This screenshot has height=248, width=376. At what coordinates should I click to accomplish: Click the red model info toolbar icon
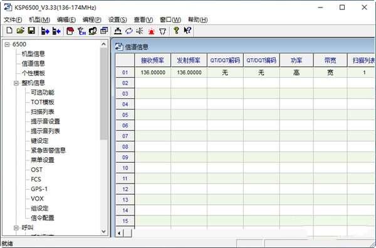point(70,31)
